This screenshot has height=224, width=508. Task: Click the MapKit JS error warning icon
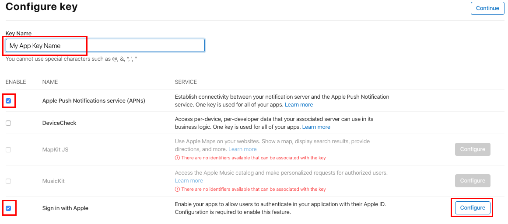[177, 158]
